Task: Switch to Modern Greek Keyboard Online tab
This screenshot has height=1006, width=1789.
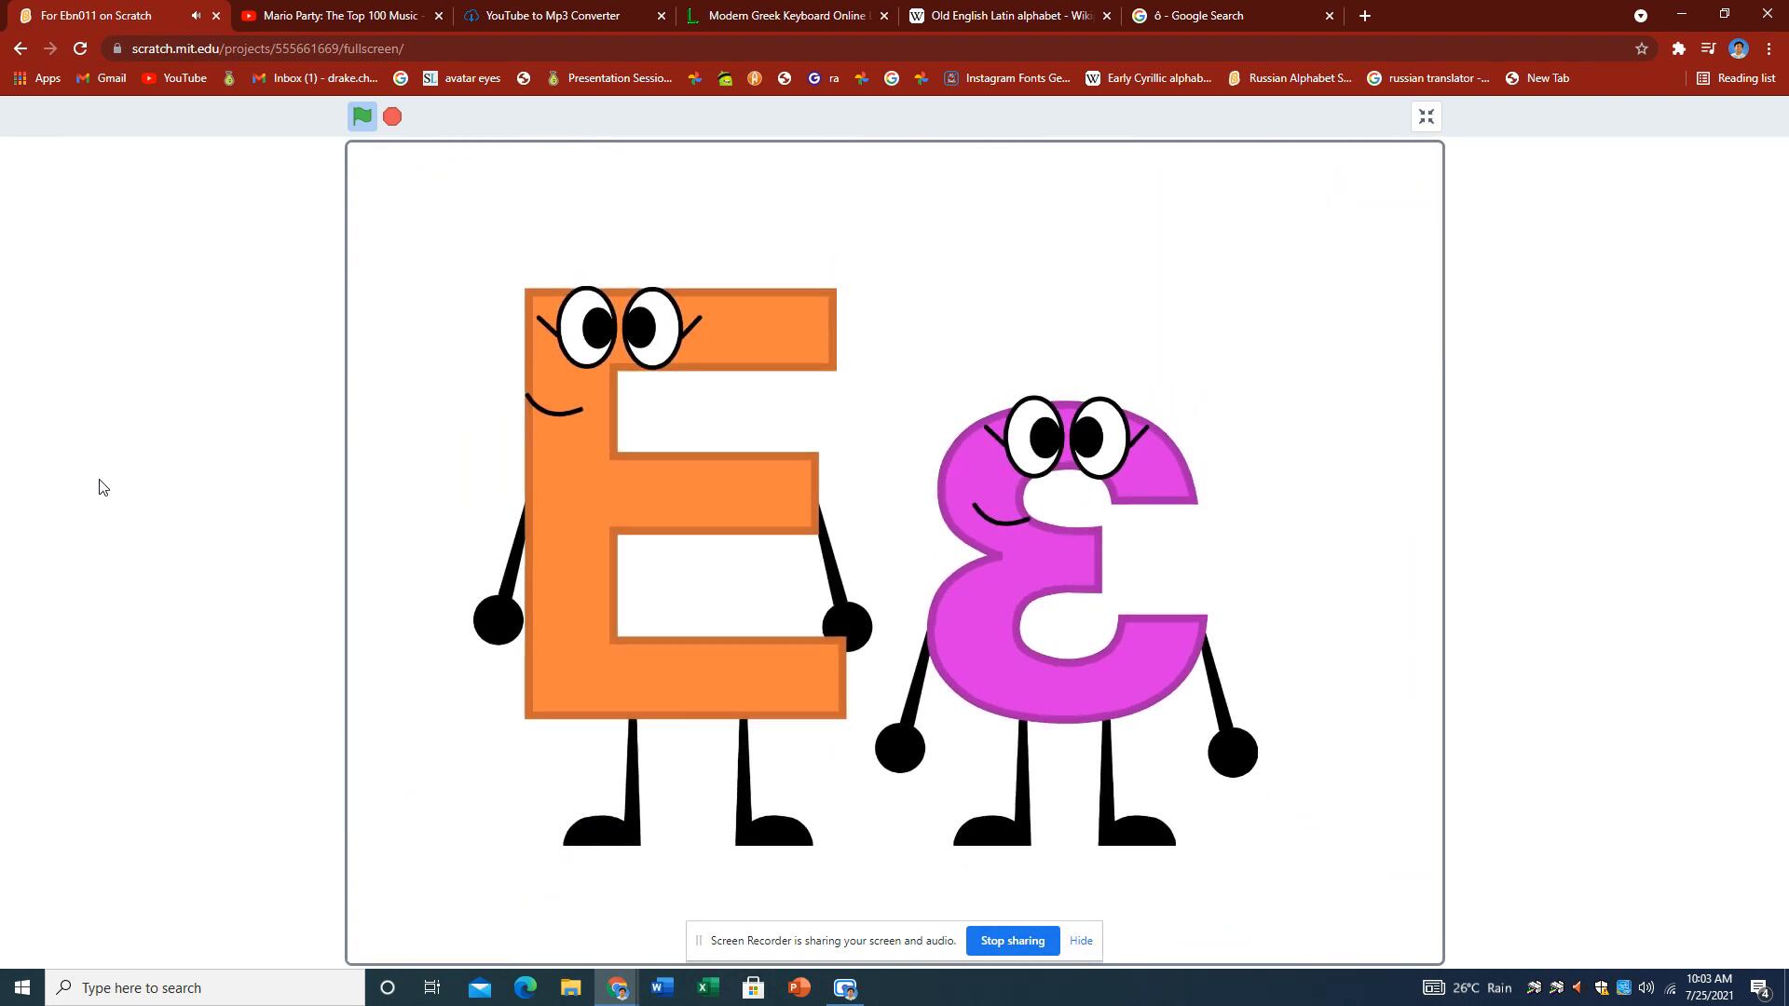Action: pyautogui.click(x=787, y=16)
